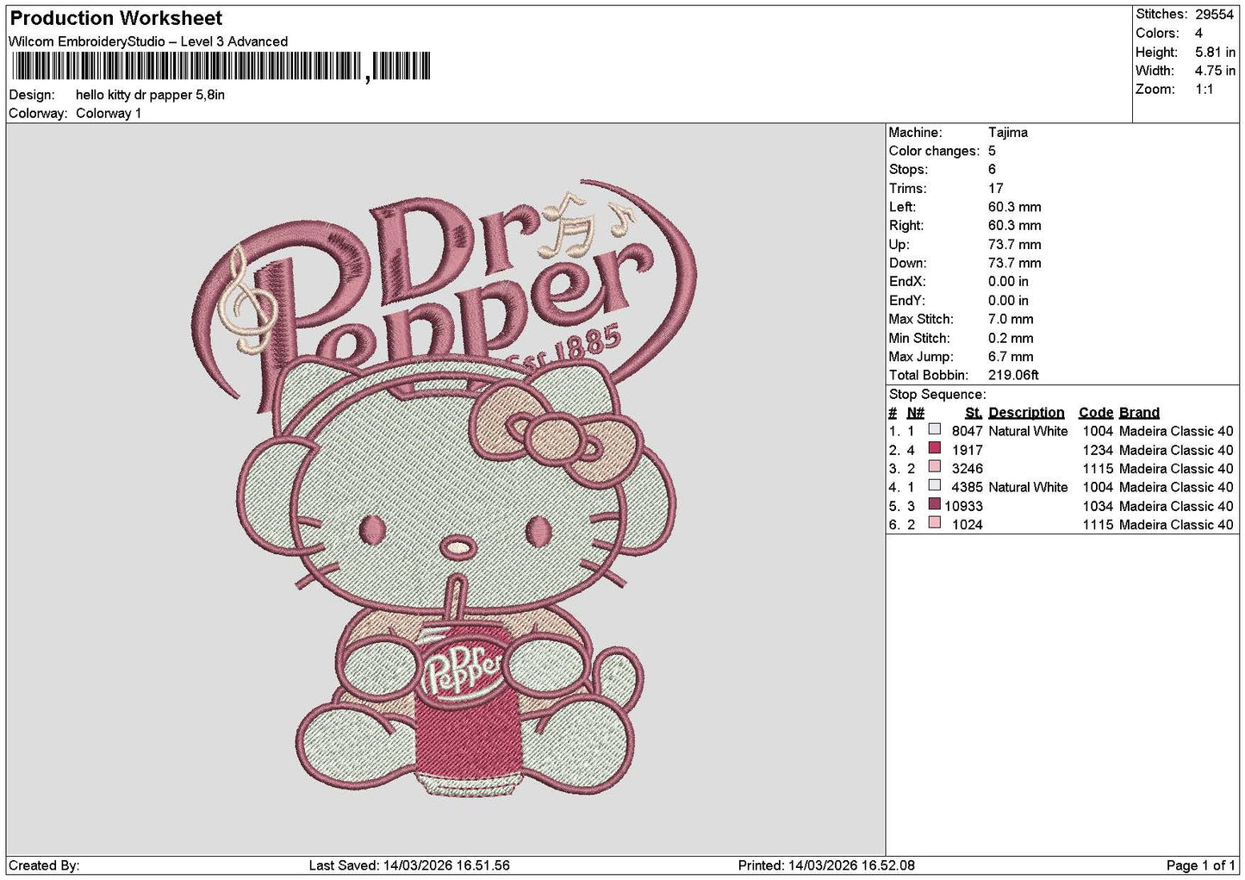Click the 'Stop Sequence:' heading
The height and width of the screenshot is (880, 1245).
coord(937,395)
